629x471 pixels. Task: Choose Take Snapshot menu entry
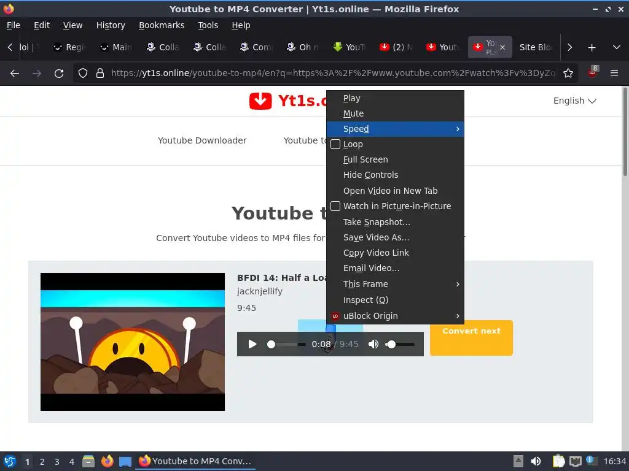(395, 222)
